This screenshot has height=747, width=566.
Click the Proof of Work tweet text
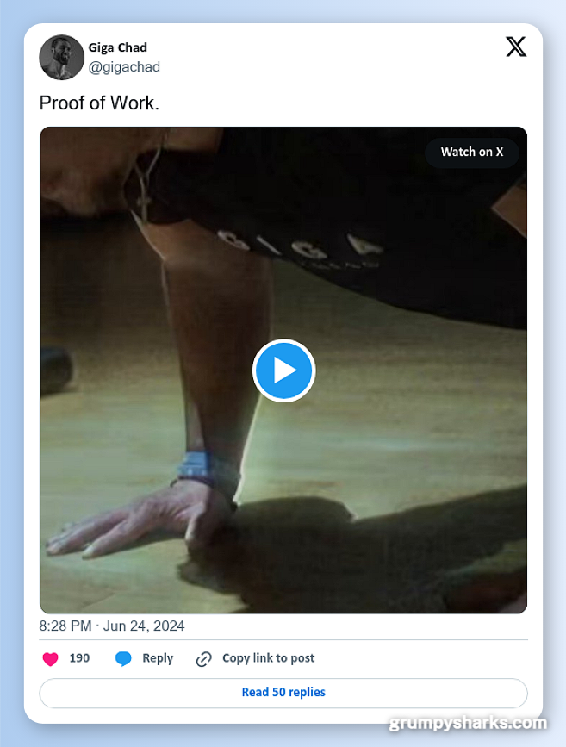click(99, 103)
